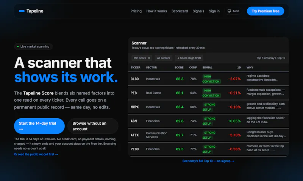Viewport: 303px width, 181px height.
Task: Click the 82.8 score for AGM
Action: click(180, 121)
